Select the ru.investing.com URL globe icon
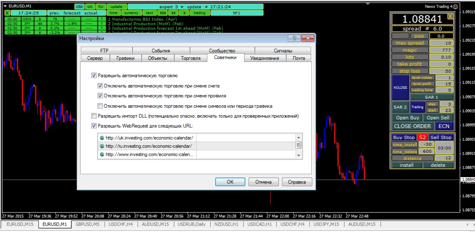 click(102, 146)
